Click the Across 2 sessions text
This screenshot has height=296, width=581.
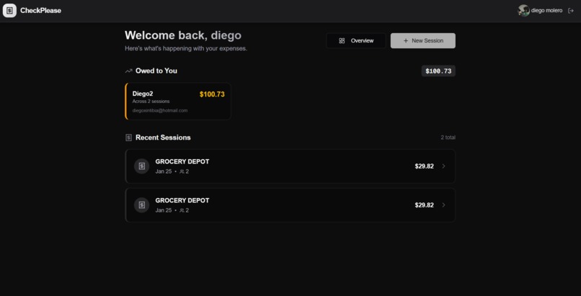point(151,102)
